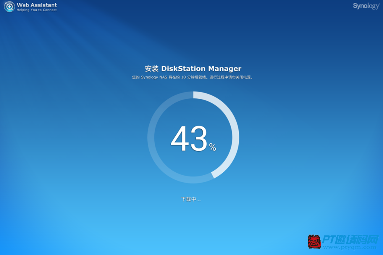Click the '下载中..' status text
Screen dimensions: 383x255
coord(191,199)
